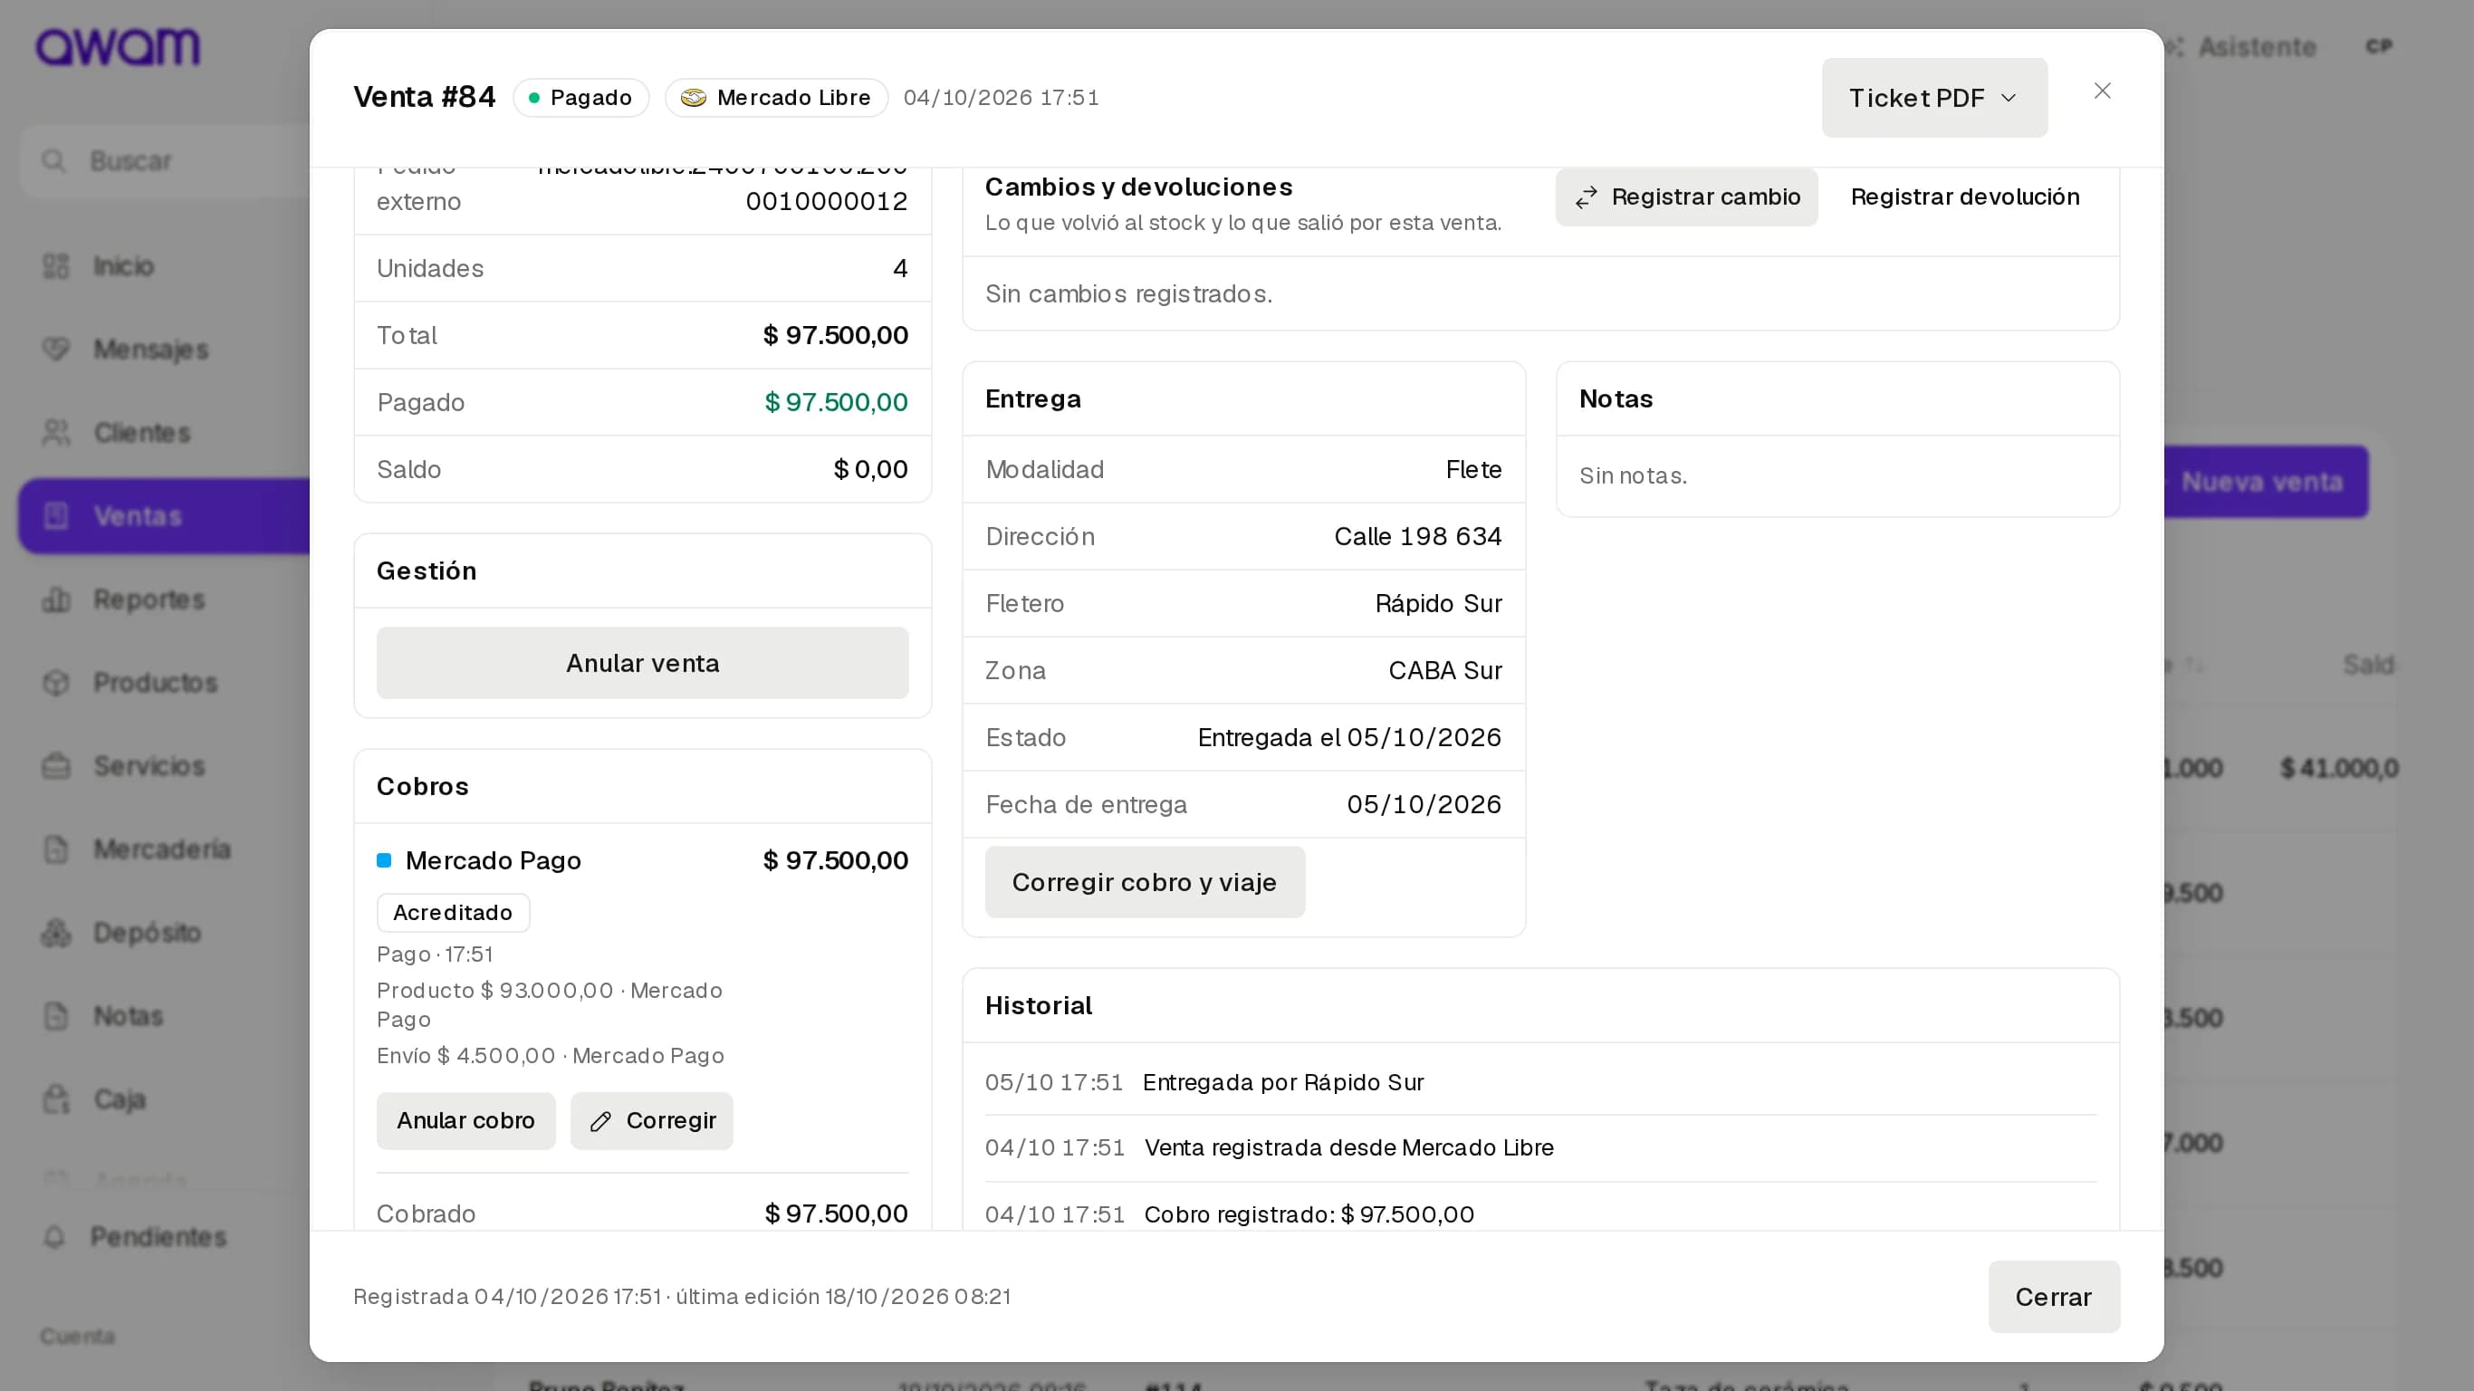This screenshot has width=2474, height=1391.
Task: Click the Pagado status badge
Action: tap(581, 97)
